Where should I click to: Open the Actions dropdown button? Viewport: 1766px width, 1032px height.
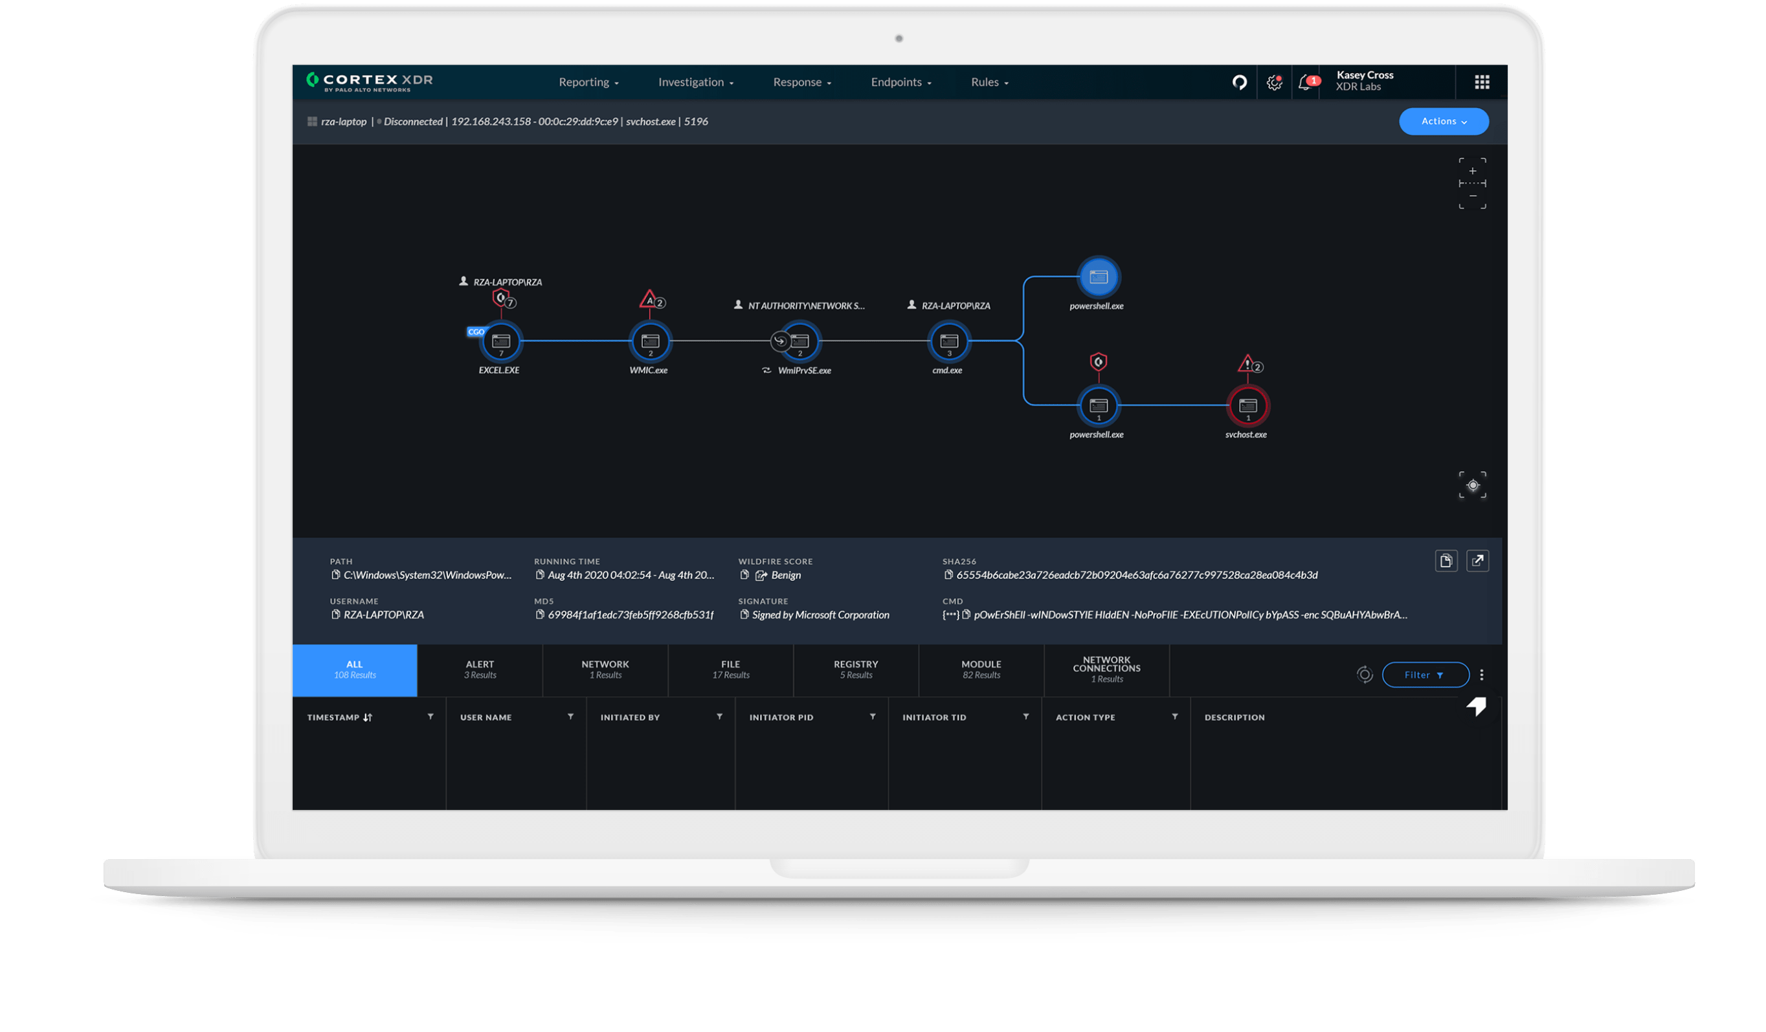point(1444,121)
